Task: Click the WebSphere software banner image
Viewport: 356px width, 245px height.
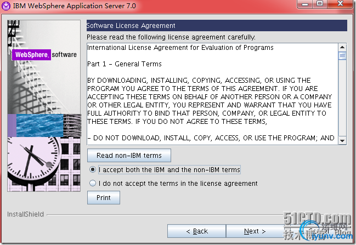Action: (x=44, y=106)
